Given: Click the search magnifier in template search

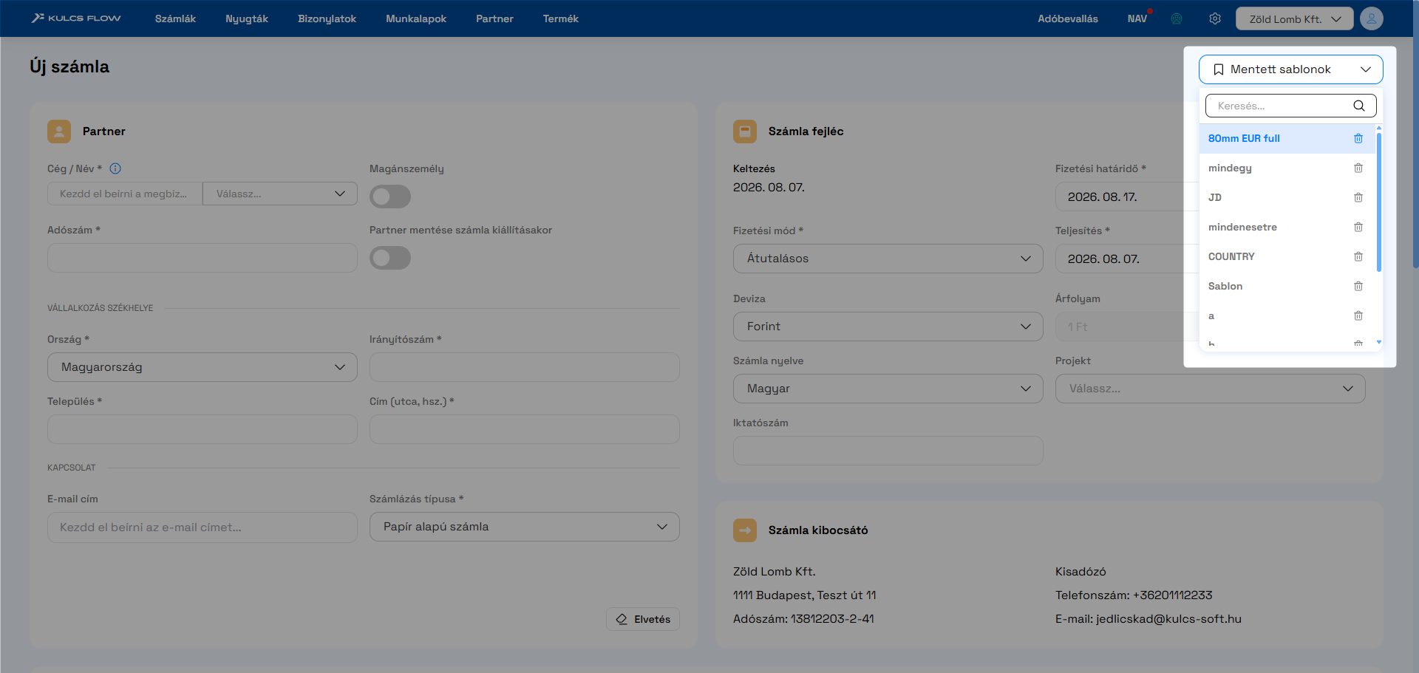Looking at the screenshot, I should pos(1359,106).
